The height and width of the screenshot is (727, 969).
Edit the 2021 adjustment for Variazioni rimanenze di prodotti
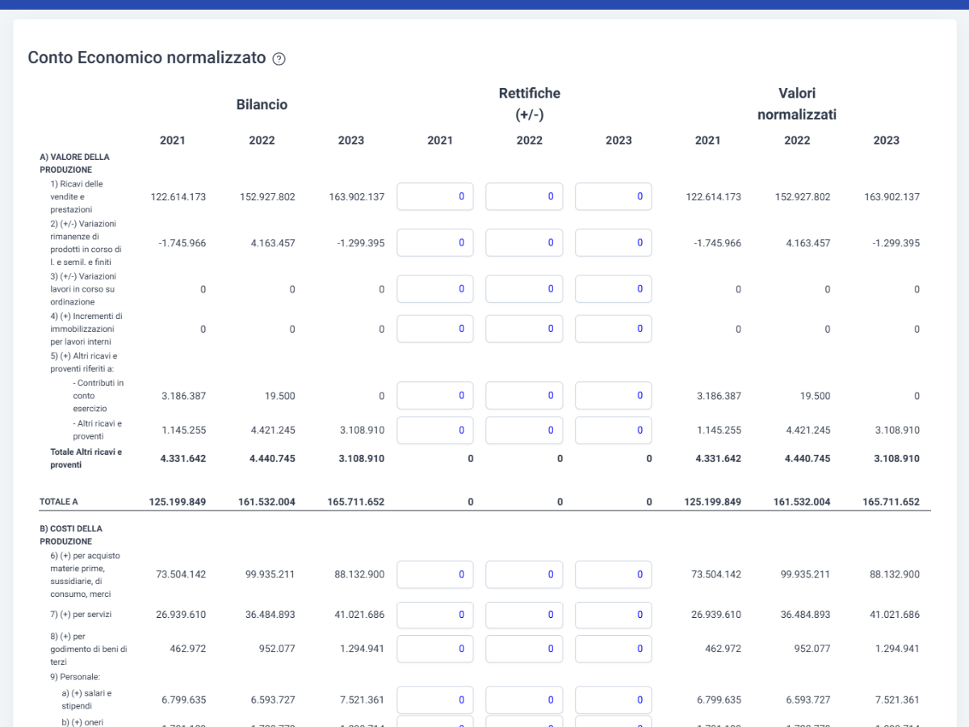pos(435,242)
